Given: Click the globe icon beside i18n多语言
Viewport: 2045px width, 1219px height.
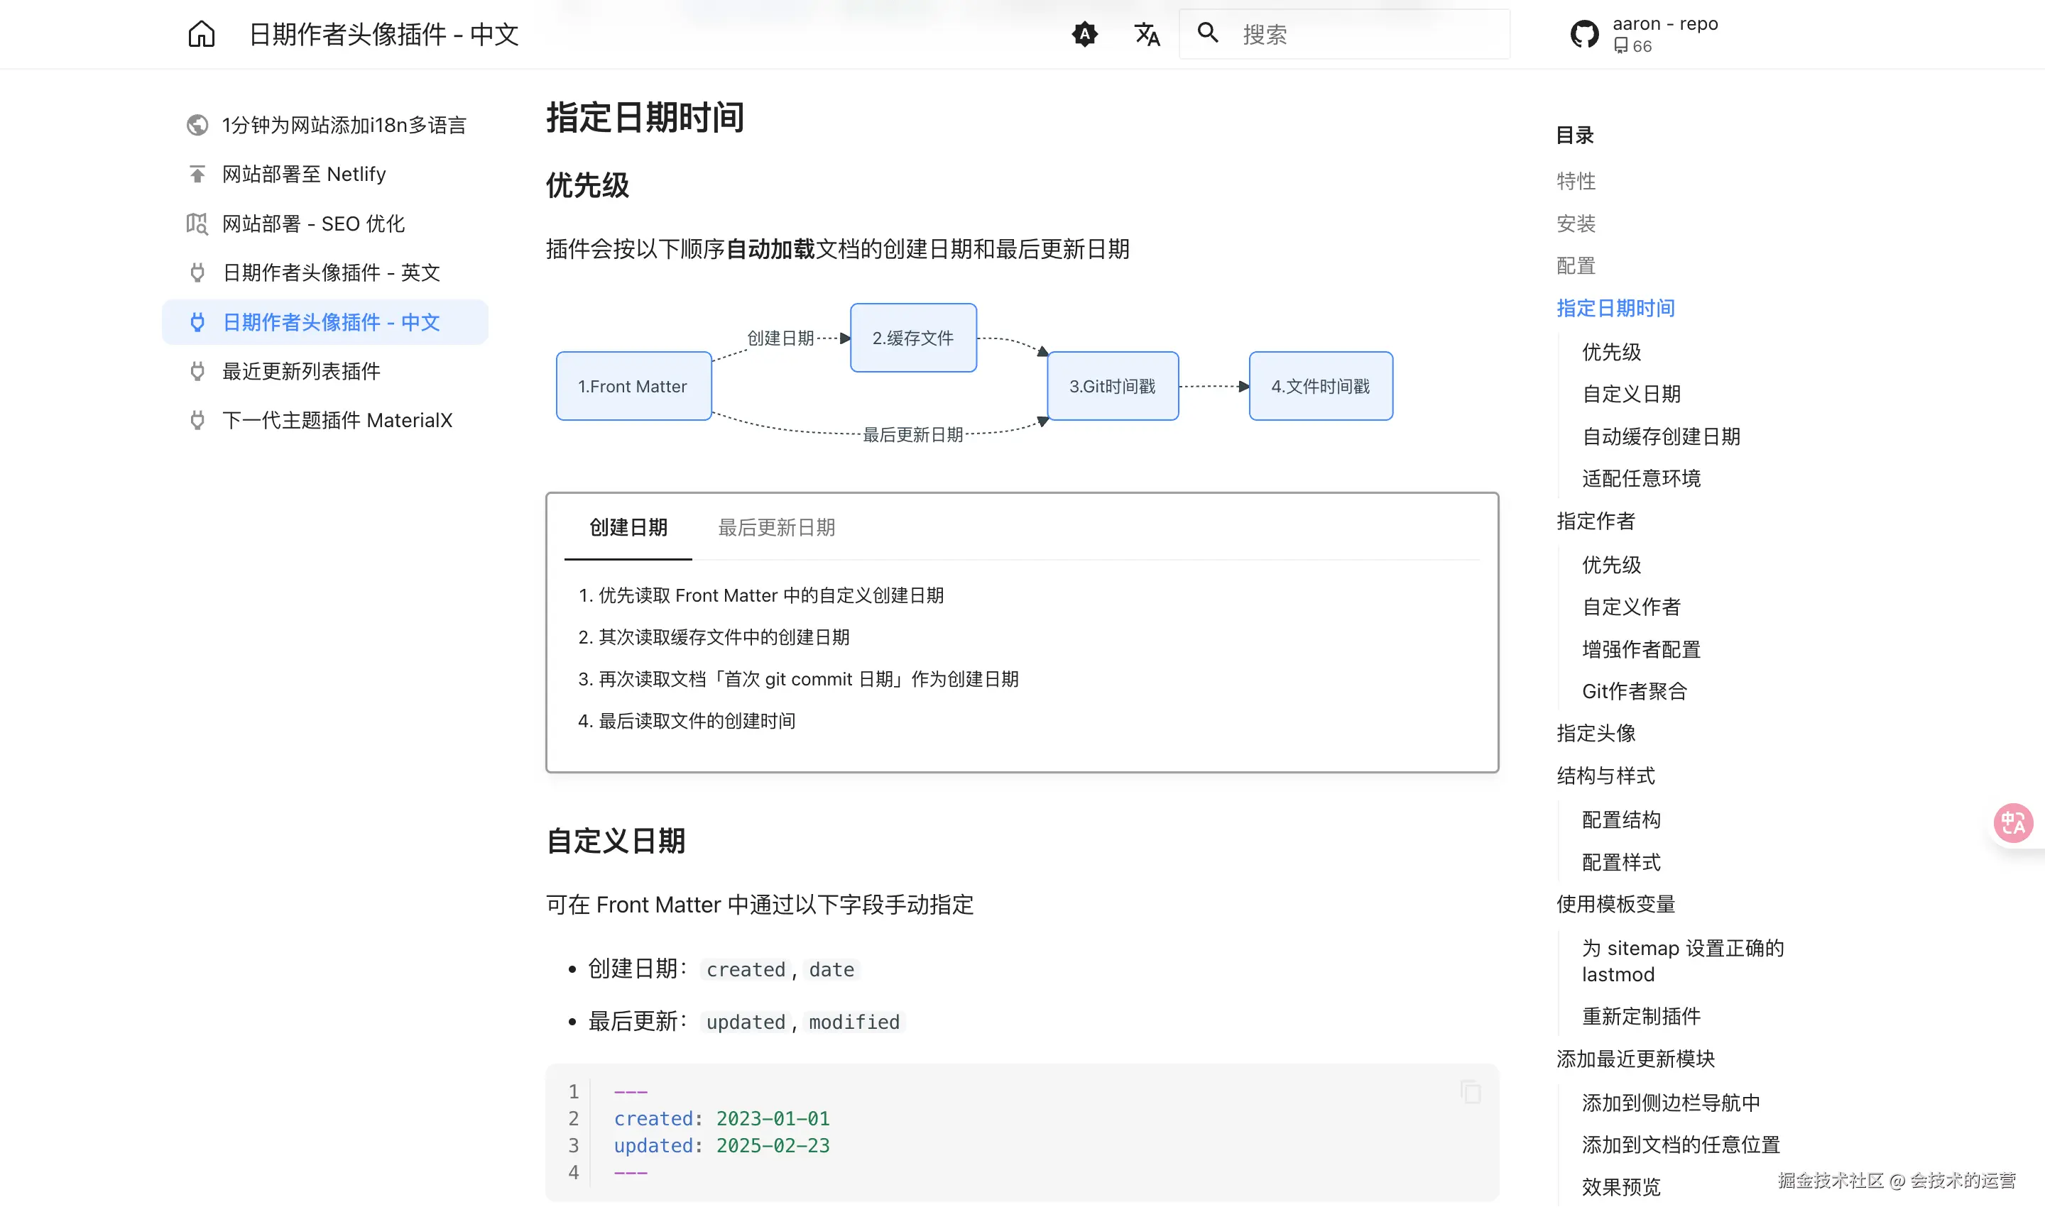Looking at the screenshot, I should point(197,125).
